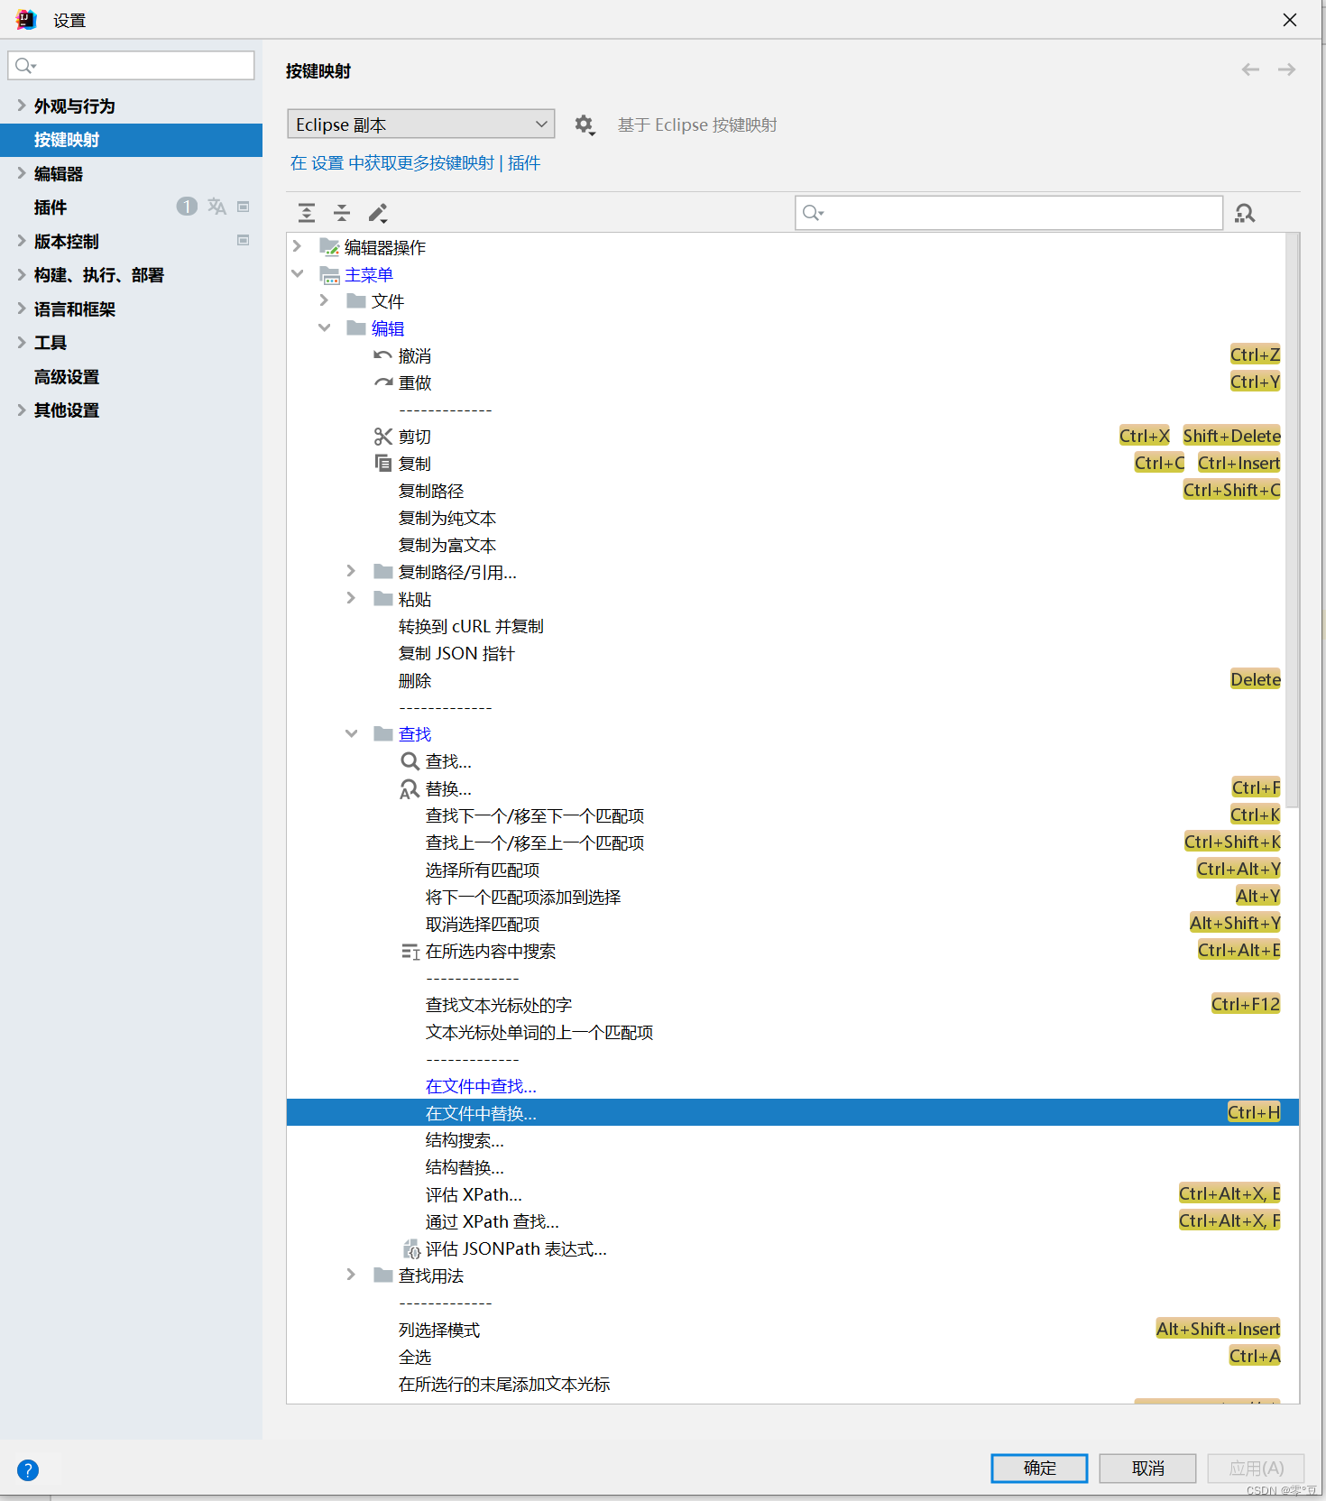Expand the 编辑器操作 tree node
The width and height of the screenshot is (1326, 1501).
click(x=298, y=246)
